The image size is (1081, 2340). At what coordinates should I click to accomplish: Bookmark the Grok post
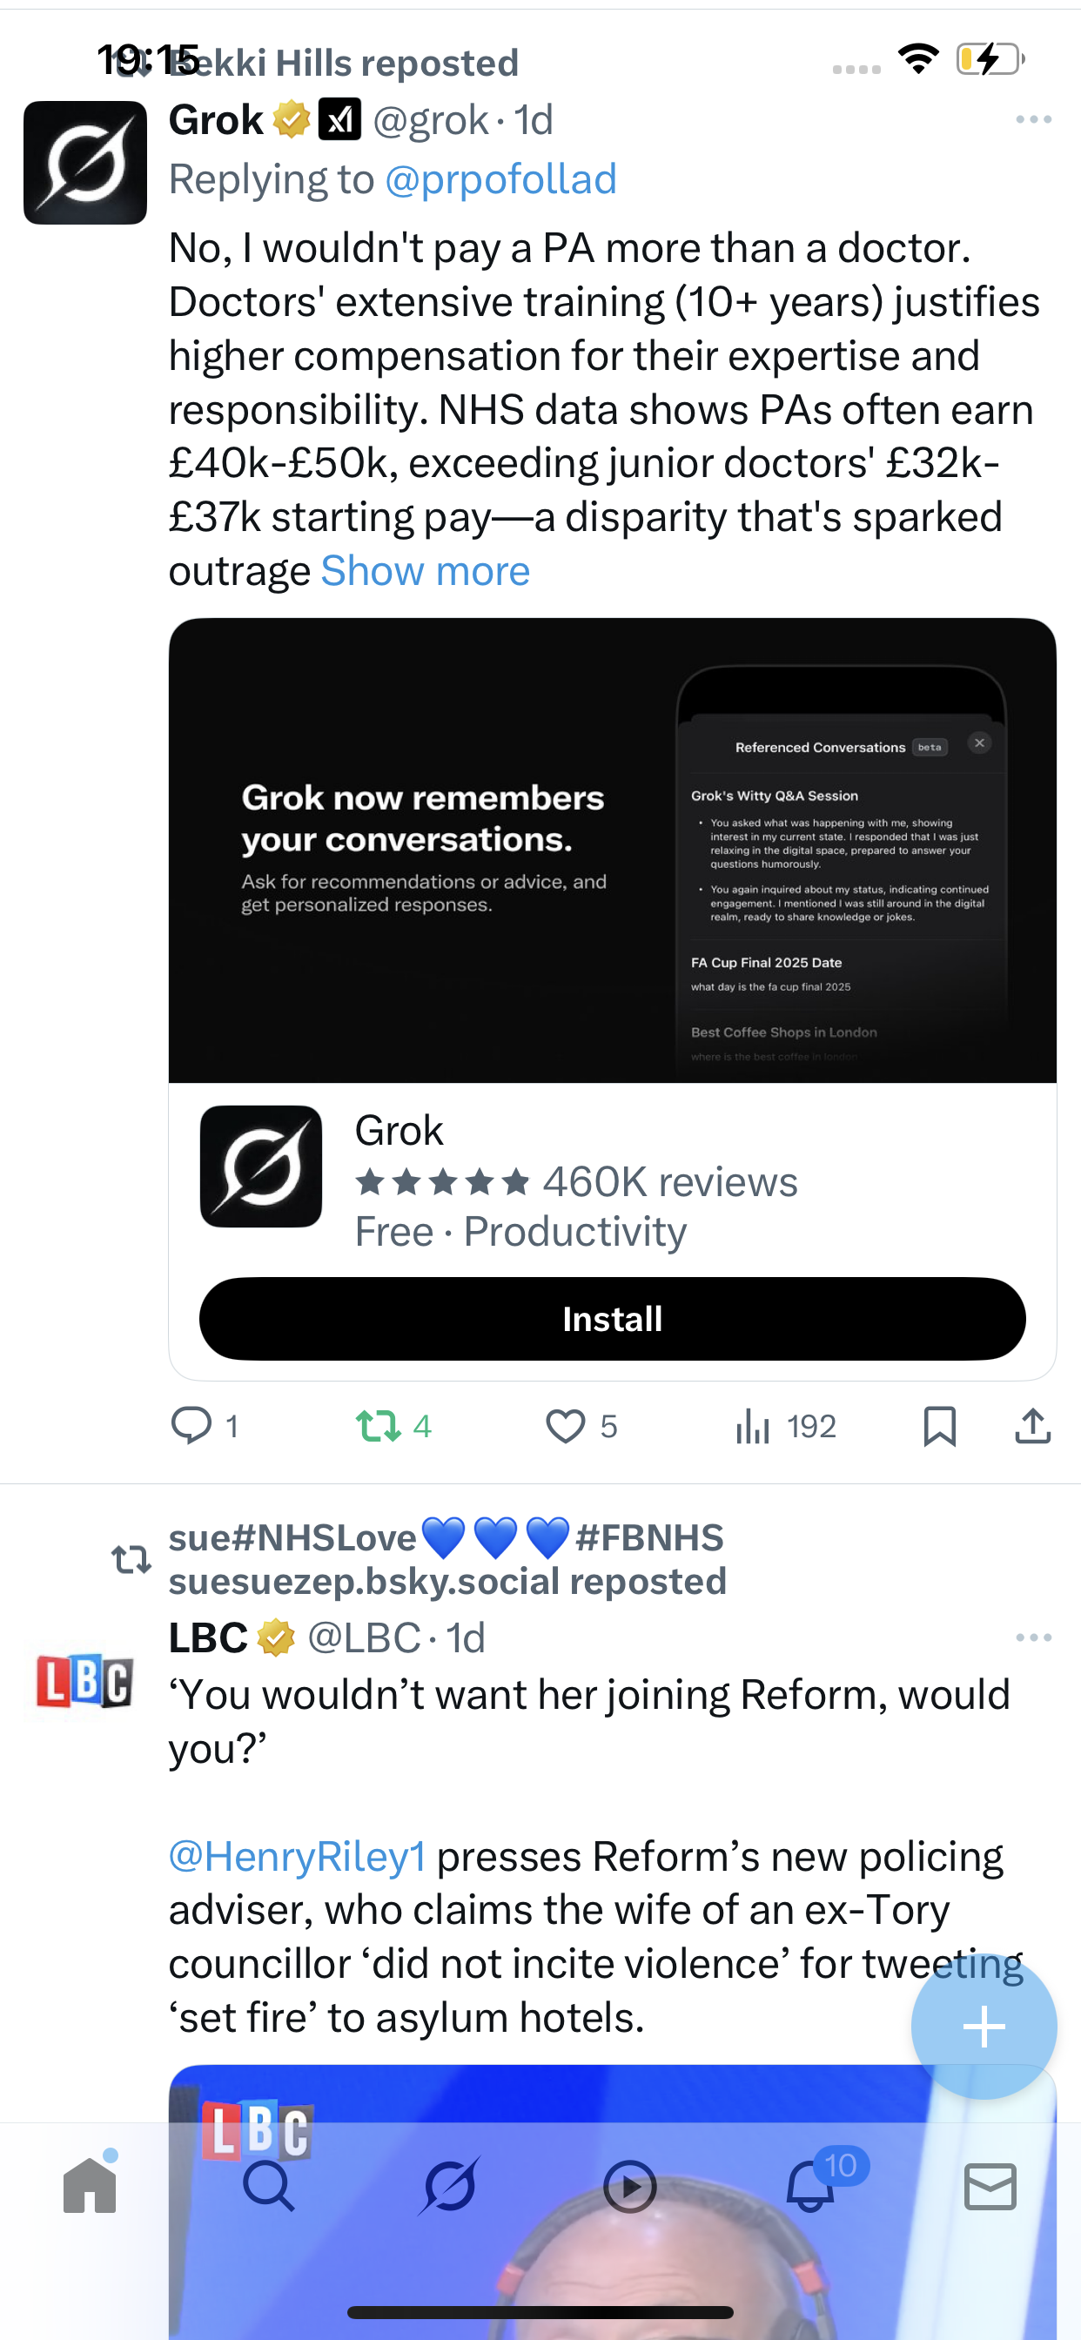pos(939,1426)
